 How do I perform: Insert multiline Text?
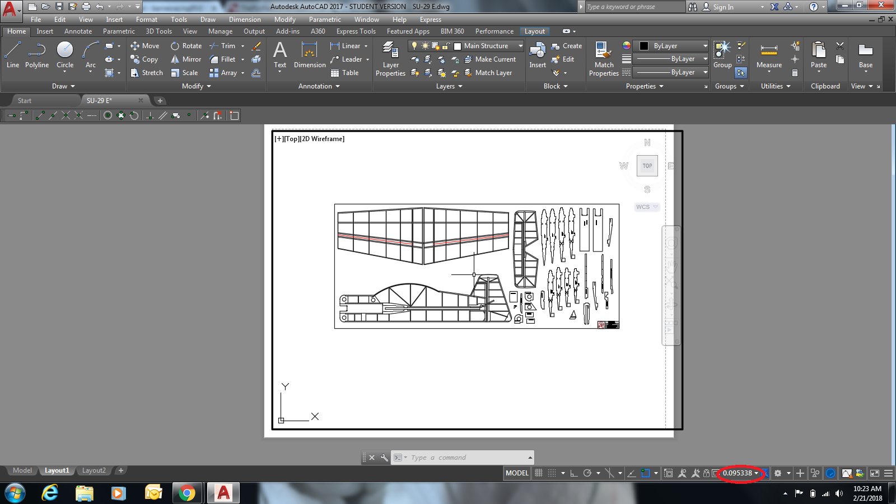pos(280,55)
